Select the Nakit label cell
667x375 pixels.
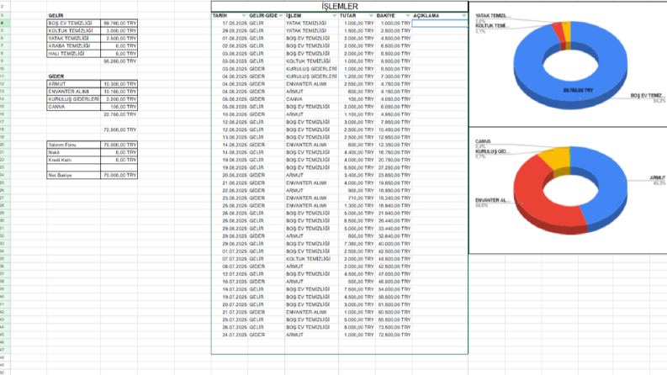click(x=73, y=153)
